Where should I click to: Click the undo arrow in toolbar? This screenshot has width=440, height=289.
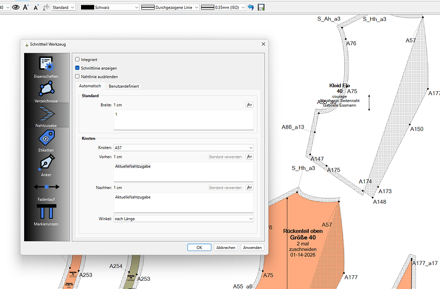click(250, 7)
